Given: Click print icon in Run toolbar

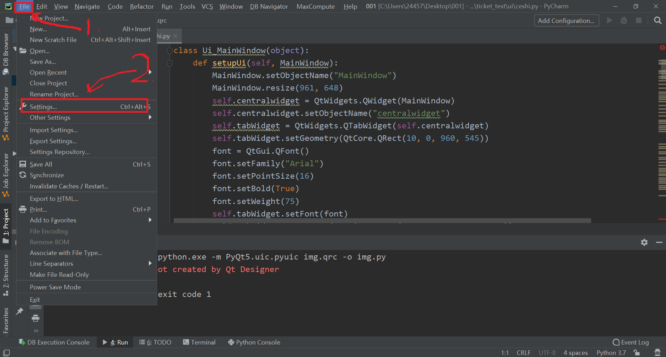Looking at the screenshot, I should (x=35, y=318).
